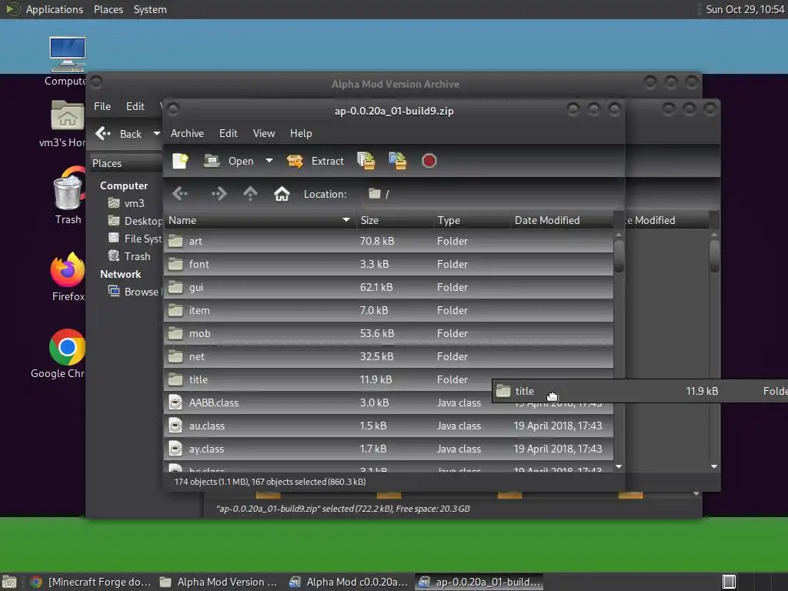Click the Name column sort arrow
Image resolution: width=788 pixels, height=591 pixels.
(x=346, y=220)
